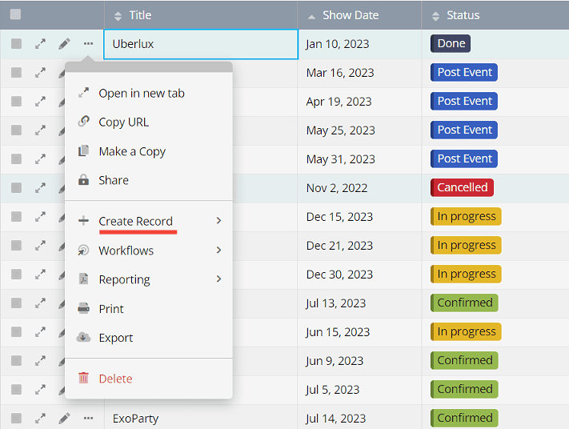
Task: Click the red Cancelled status badge
Action: [x=462, y=187]
